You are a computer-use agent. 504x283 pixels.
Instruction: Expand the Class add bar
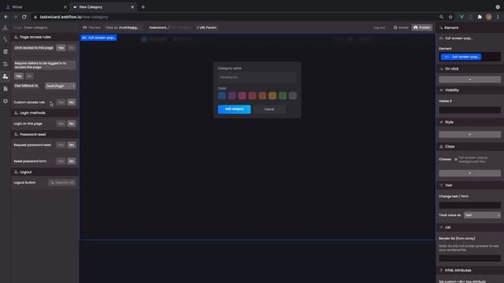469,173
